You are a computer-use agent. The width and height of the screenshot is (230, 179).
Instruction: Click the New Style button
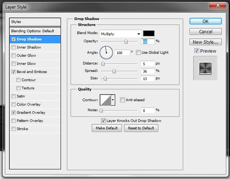205,42
